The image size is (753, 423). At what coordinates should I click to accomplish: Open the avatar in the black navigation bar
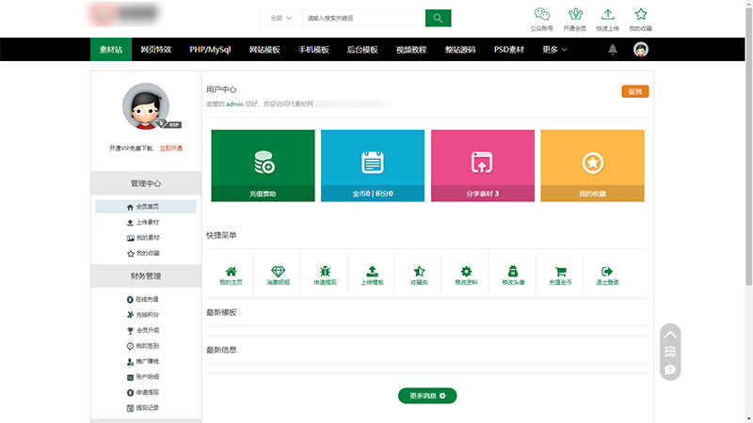point(641,50)
